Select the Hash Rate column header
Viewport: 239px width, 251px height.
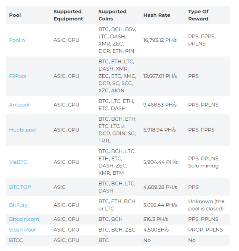(157, 15)
